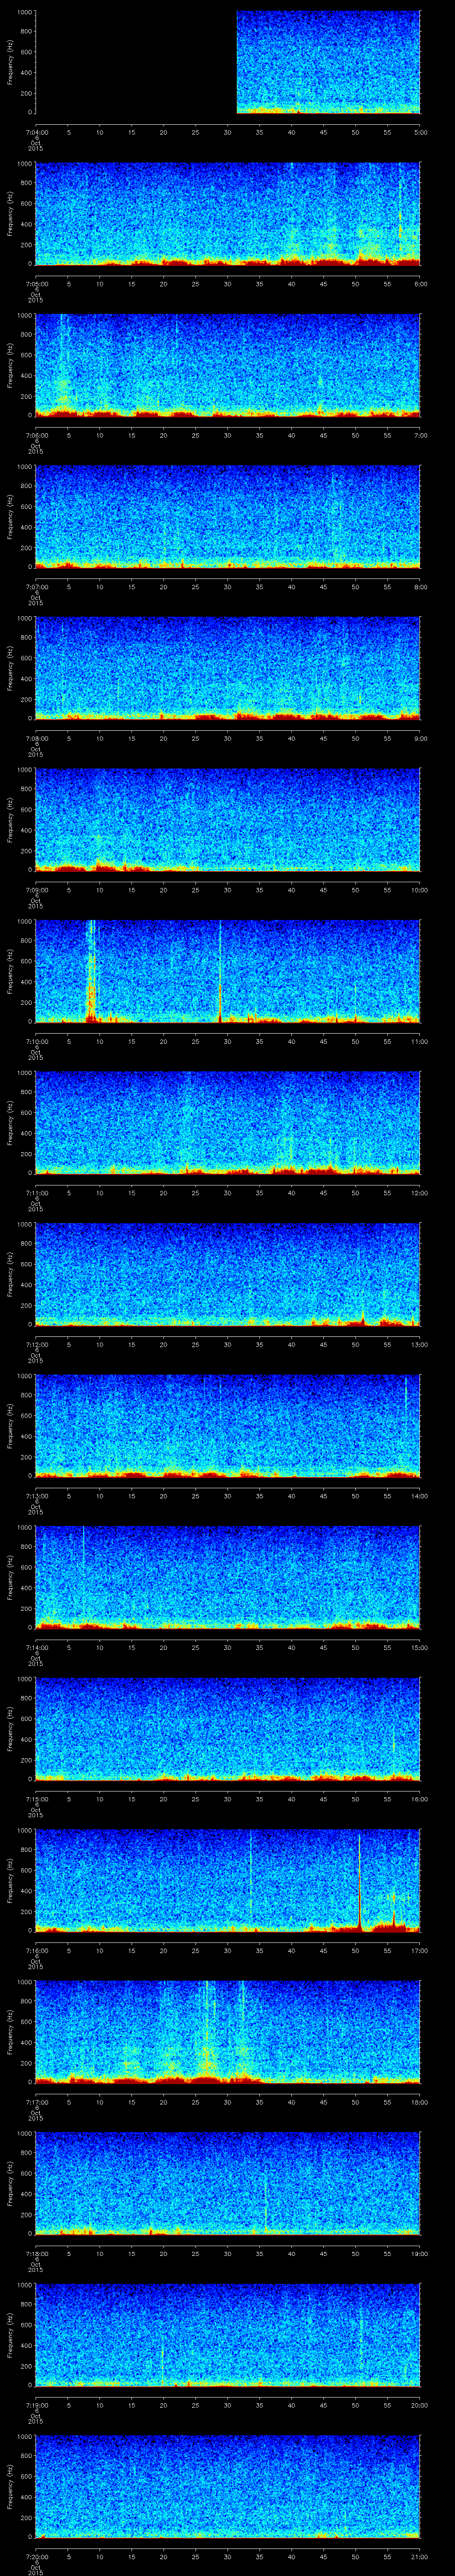The height and width of the screenshot is (2576, 455).
Task: Click the blank black area in first spectrogram
Action: 135,62
